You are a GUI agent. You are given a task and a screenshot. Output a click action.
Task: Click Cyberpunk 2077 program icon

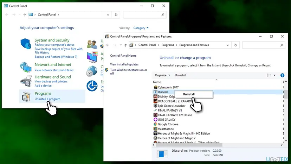point(156,87)
